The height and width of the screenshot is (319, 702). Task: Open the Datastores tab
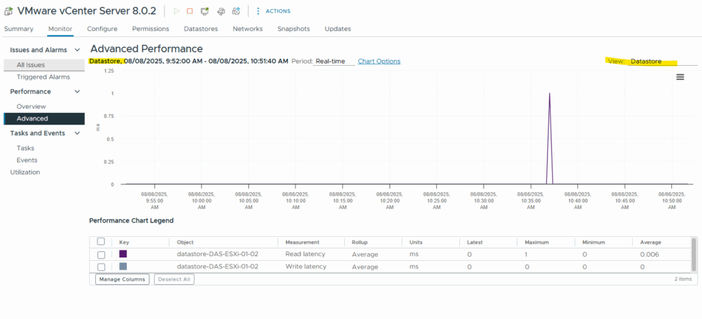pyautogui.click(x=201, y=29)
